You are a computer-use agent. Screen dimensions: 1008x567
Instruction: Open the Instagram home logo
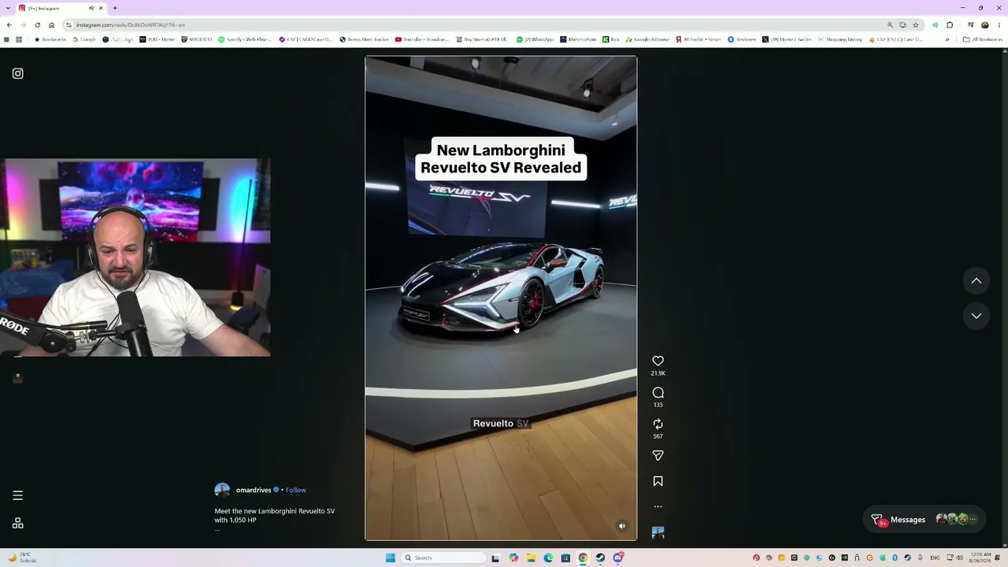click(18, 74)
